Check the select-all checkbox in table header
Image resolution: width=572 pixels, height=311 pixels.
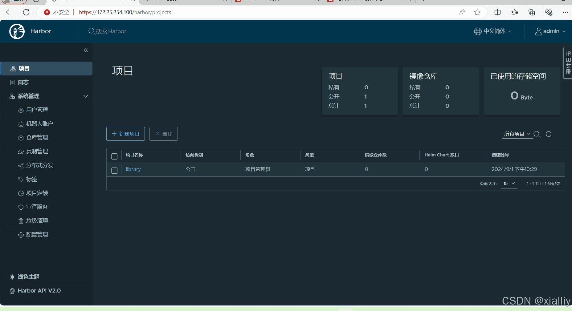pyautogui.click(x=114, y=156)
